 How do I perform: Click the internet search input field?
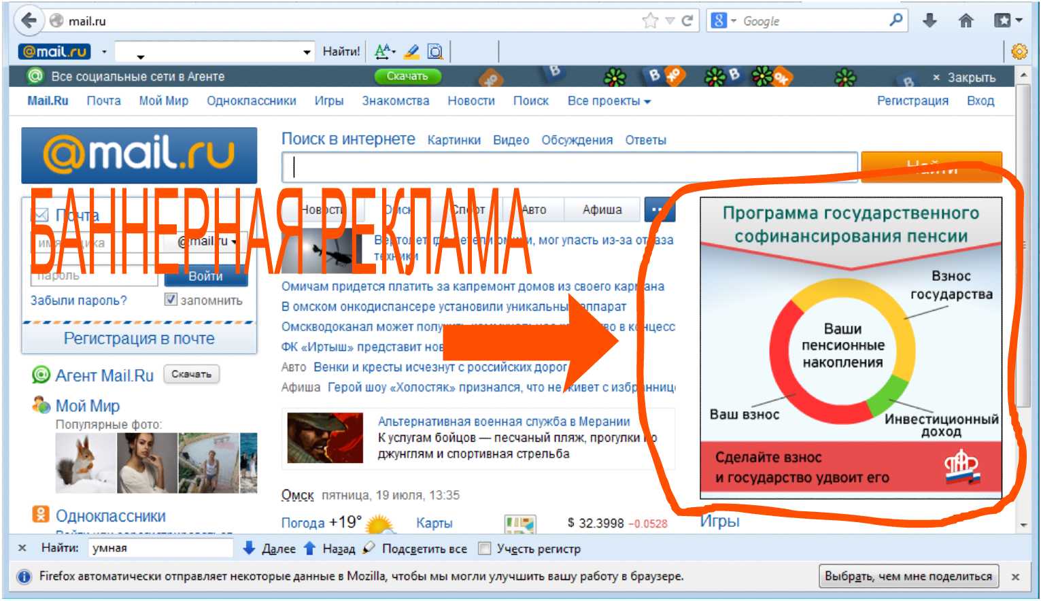(570, 167)
